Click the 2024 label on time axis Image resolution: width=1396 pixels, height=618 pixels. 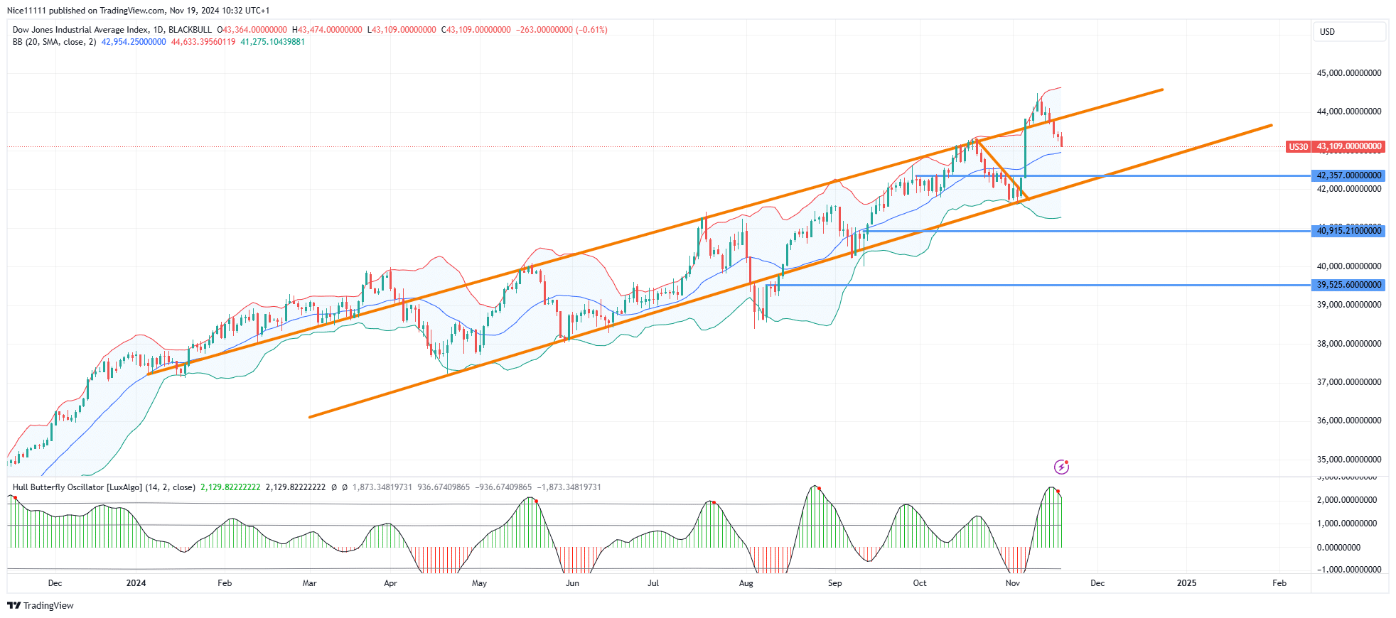coord(136,583)
